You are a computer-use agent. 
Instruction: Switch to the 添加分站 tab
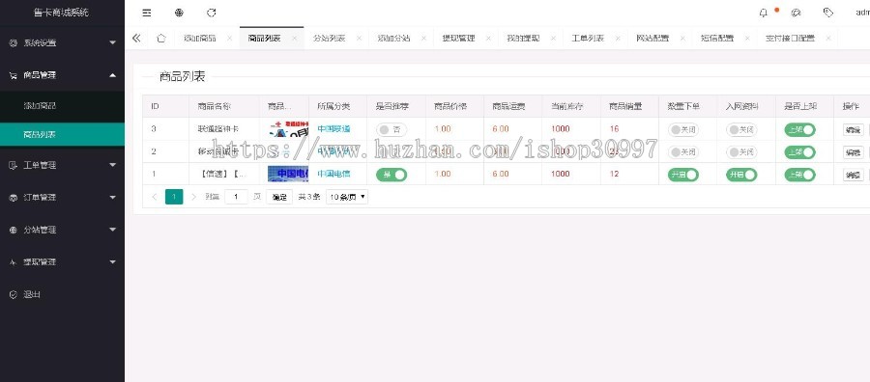(x=393, y=39)
